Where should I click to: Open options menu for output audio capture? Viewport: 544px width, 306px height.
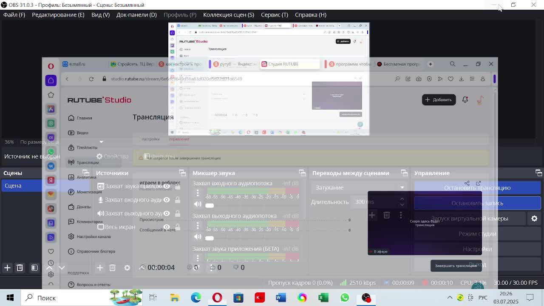pos(198,226)
